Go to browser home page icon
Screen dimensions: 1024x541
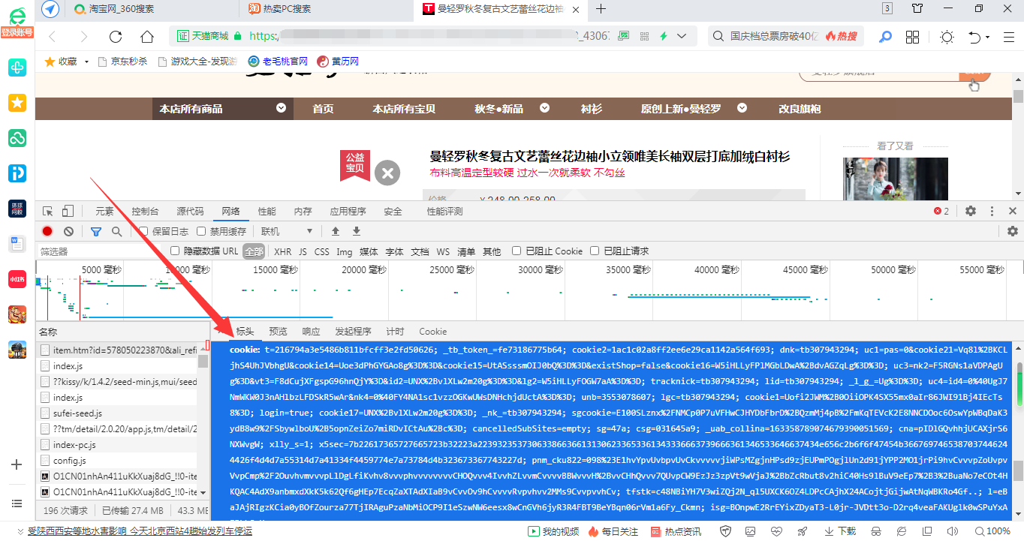147,37
